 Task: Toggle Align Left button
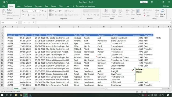coord(50,15)
